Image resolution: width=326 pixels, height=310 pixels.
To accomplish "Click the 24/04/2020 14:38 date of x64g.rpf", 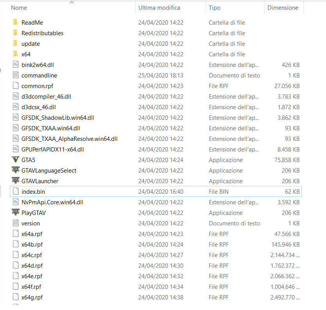I will pyautogui.click(x=161, y=297).
